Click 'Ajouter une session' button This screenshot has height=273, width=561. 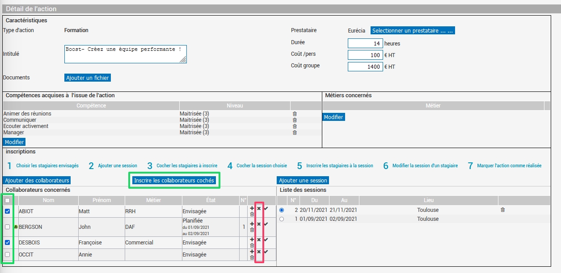point(303,181)
